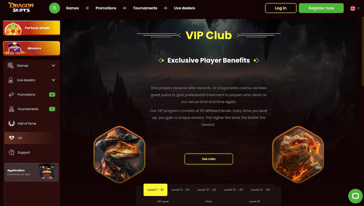Click the Dragon Slots logo
The height and width of the screenshot is (206, 364).
click(x=21, y=7)
